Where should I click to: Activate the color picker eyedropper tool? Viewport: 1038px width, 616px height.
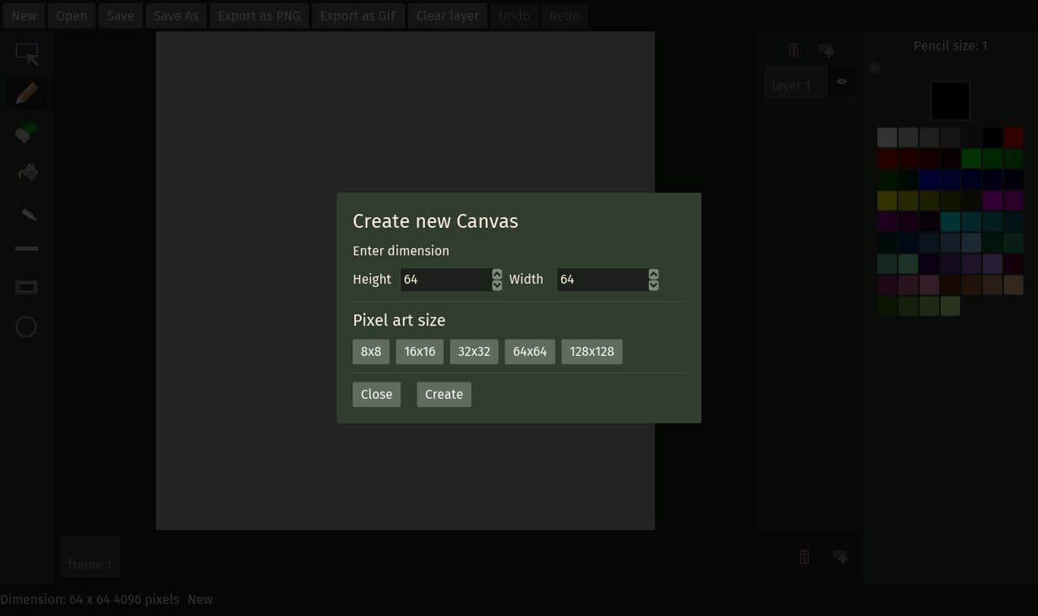point(27,212)
